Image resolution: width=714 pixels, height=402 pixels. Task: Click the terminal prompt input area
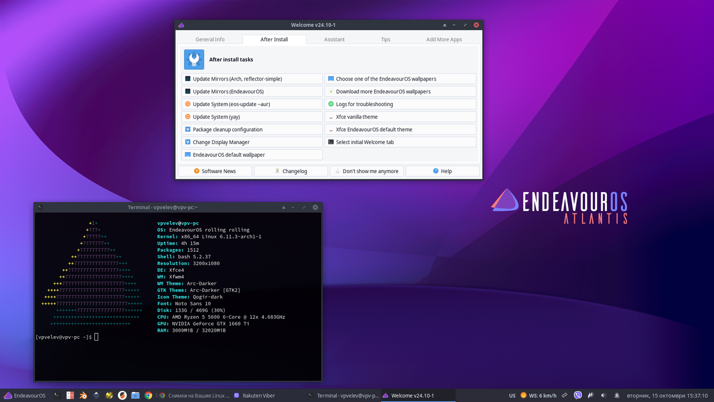(97, 337)
